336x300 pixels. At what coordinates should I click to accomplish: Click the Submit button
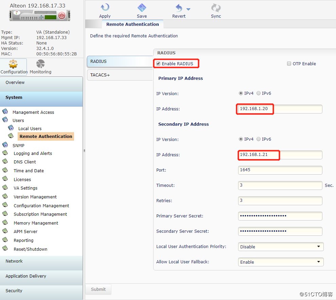(99, 289)
